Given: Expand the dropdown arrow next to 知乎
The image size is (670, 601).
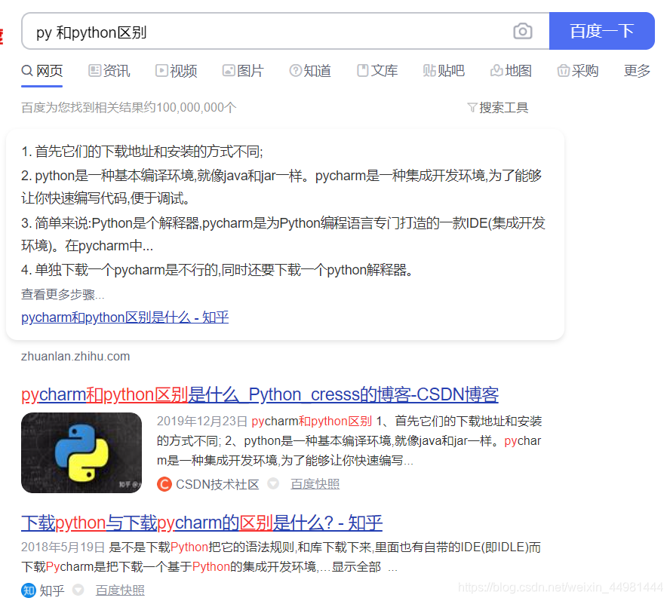Looking at the screenshot, I should point(78,590).
